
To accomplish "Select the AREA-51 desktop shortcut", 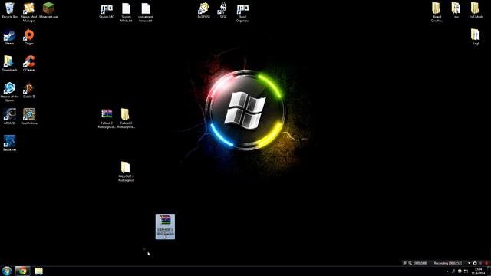I will (9, 117).
